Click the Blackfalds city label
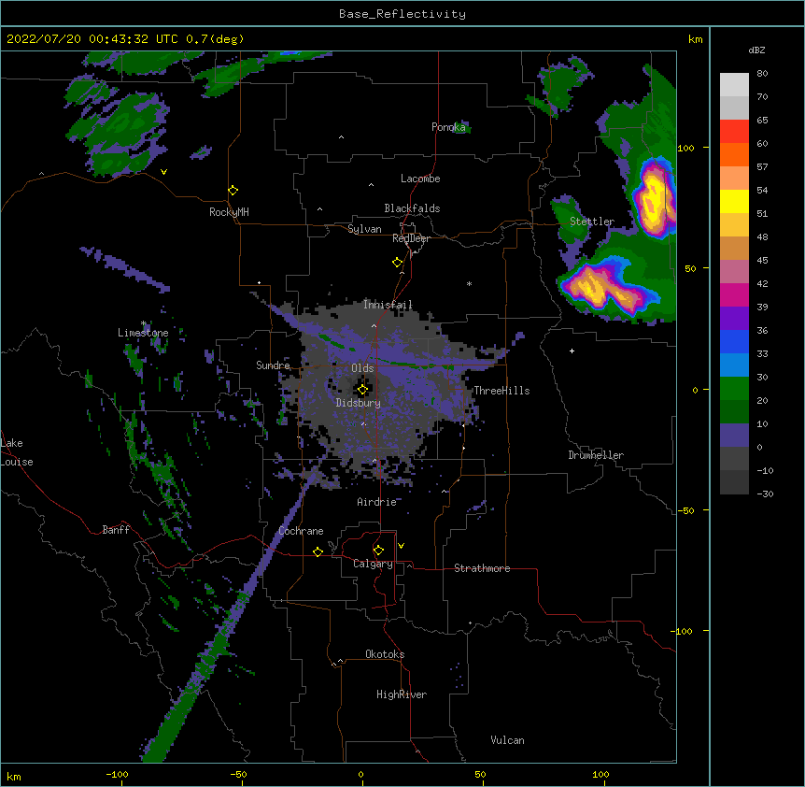Viewport: 805px width, 787px height. tap(412, 208)
